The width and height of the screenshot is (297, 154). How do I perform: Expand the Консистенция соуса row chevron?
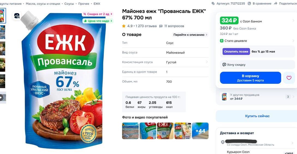[x=207, y=62]
